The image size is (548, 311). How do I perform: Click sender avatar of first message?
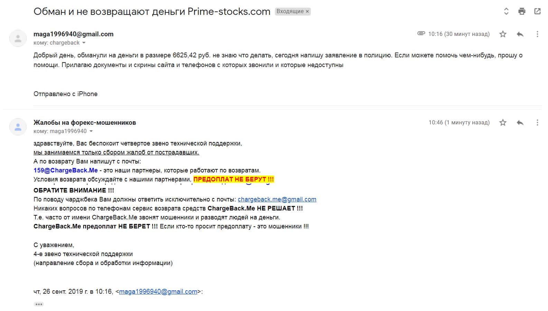click(x=18, y=38)
